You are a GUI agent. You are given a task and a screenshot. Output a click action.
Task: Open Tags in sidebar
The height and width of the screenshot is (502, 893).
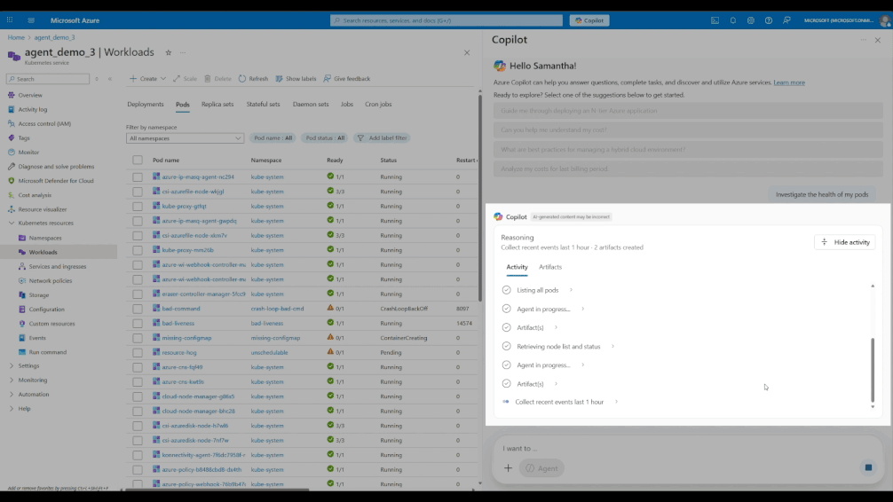coord(24,137)
